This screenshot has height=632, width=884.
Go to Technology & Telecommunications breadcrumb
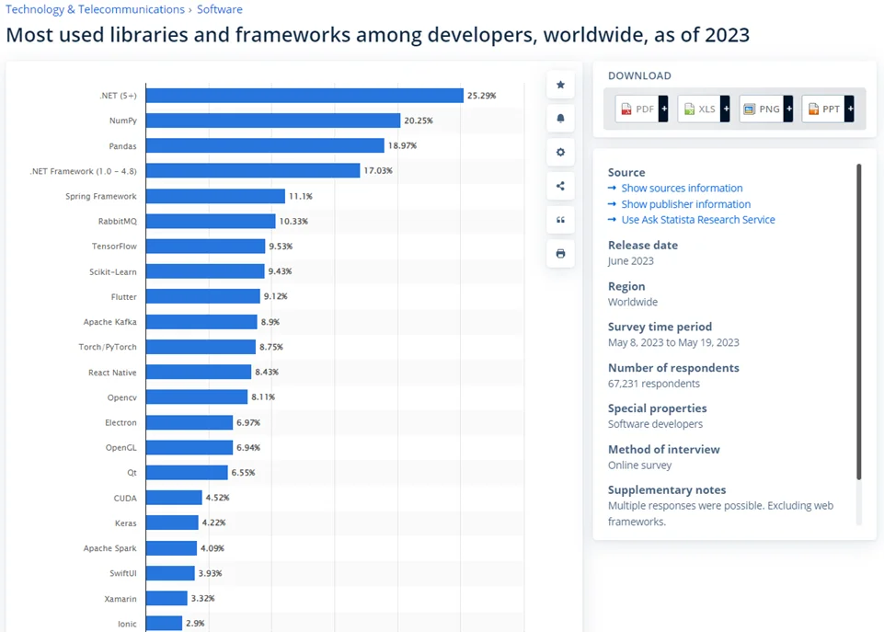pyautogui.click(x=95, y=9)
